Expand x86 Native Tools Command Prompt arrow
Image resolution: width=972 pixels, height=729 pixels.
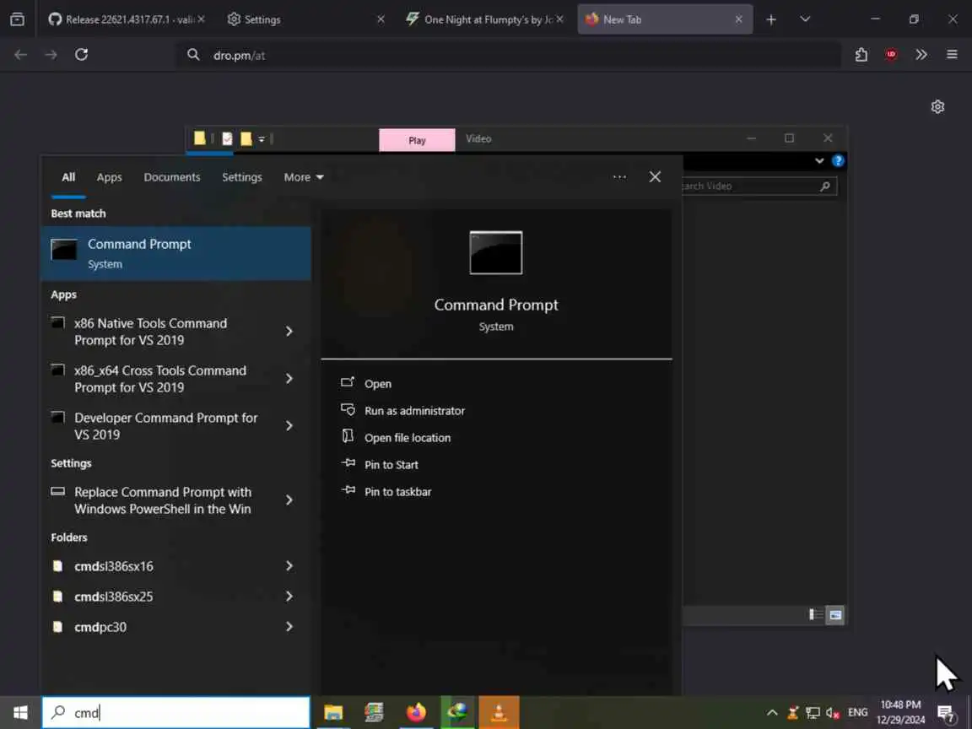(x=289, y=331)
